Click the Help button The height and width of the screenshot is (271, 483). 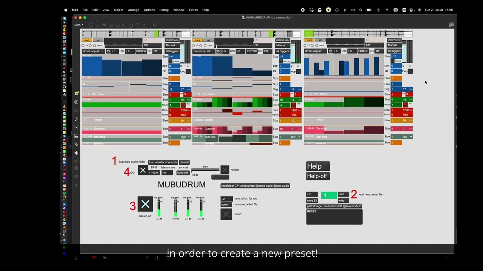point(318,166)
